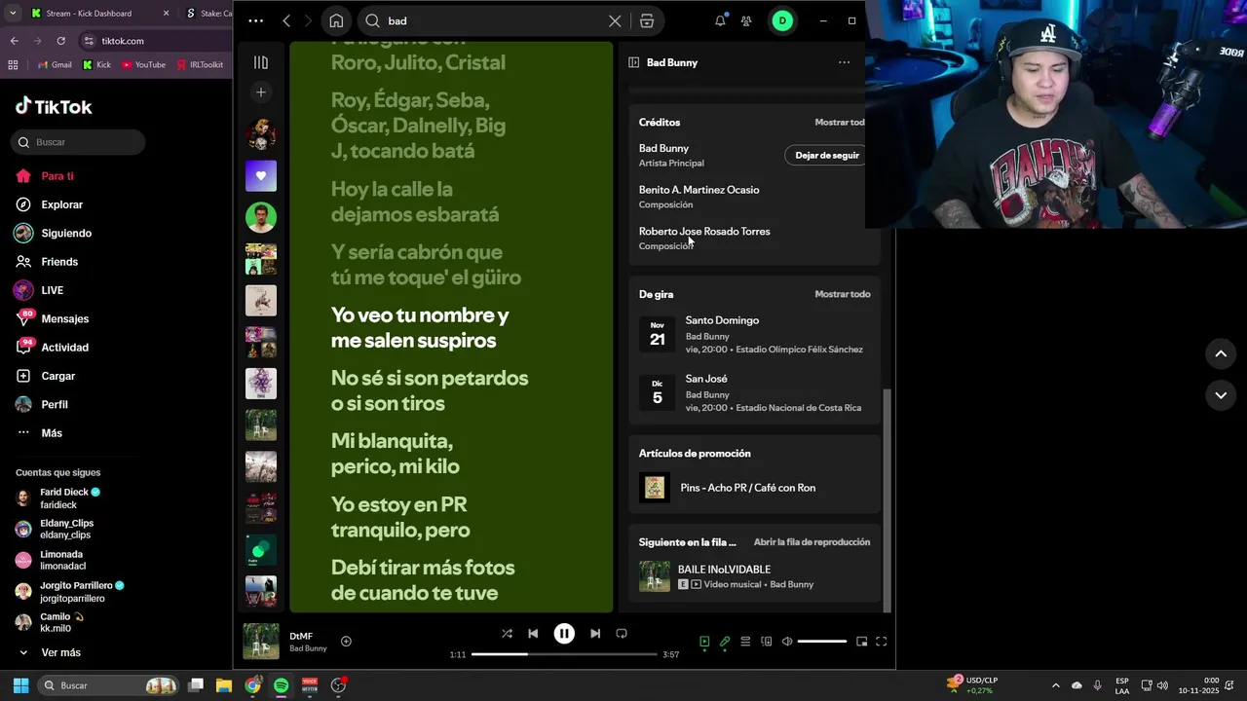Seek within the song progress bar
Viewport: 1247px width, 701px height.
pos(565,654)
